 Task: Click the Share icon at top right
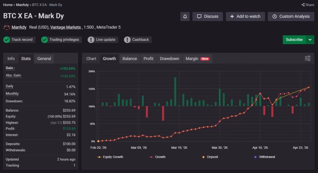[303, 5]
